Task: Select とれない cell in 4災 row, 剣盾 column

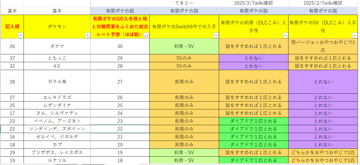Action: click(254, 66)
